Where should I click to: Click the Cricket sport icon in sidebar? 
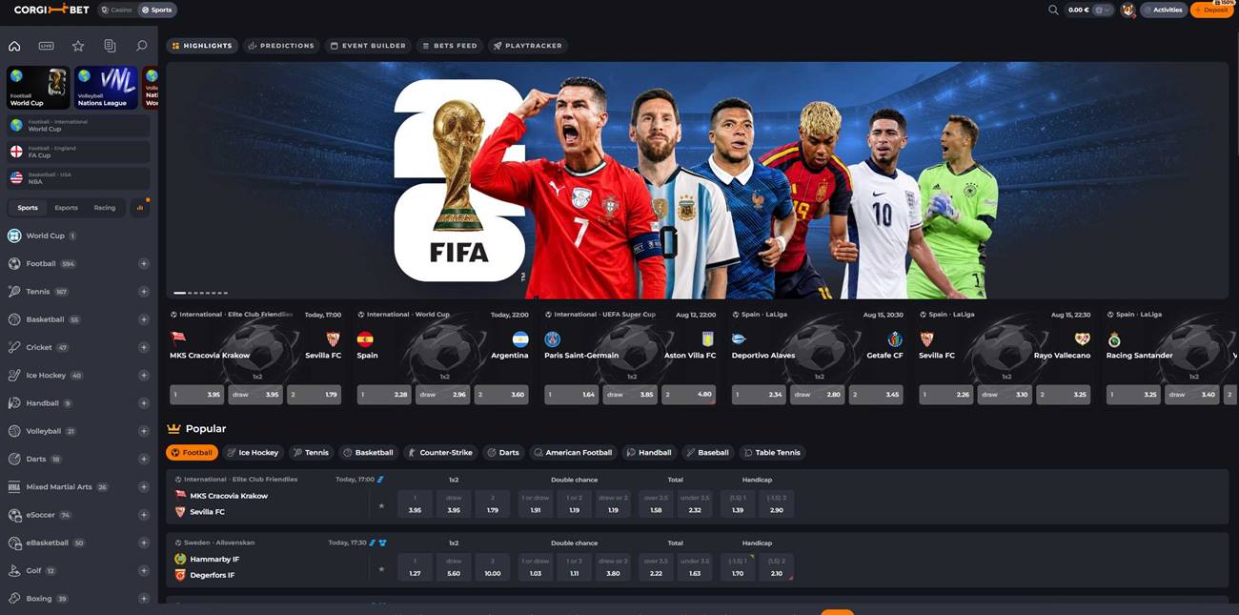(x=14, y=347)
